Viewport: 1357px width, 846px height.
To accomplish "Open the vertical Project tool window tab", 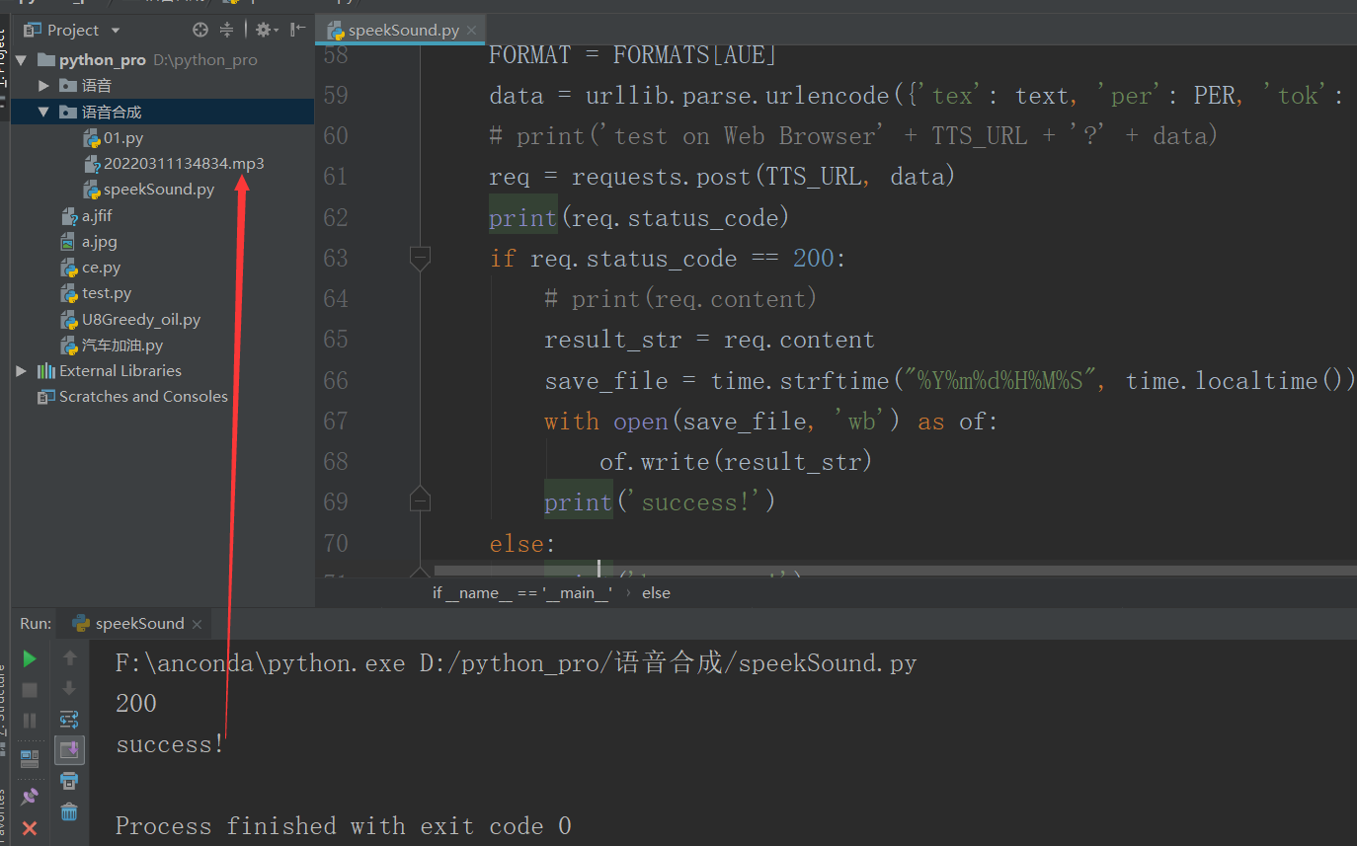I will point(4,64).
